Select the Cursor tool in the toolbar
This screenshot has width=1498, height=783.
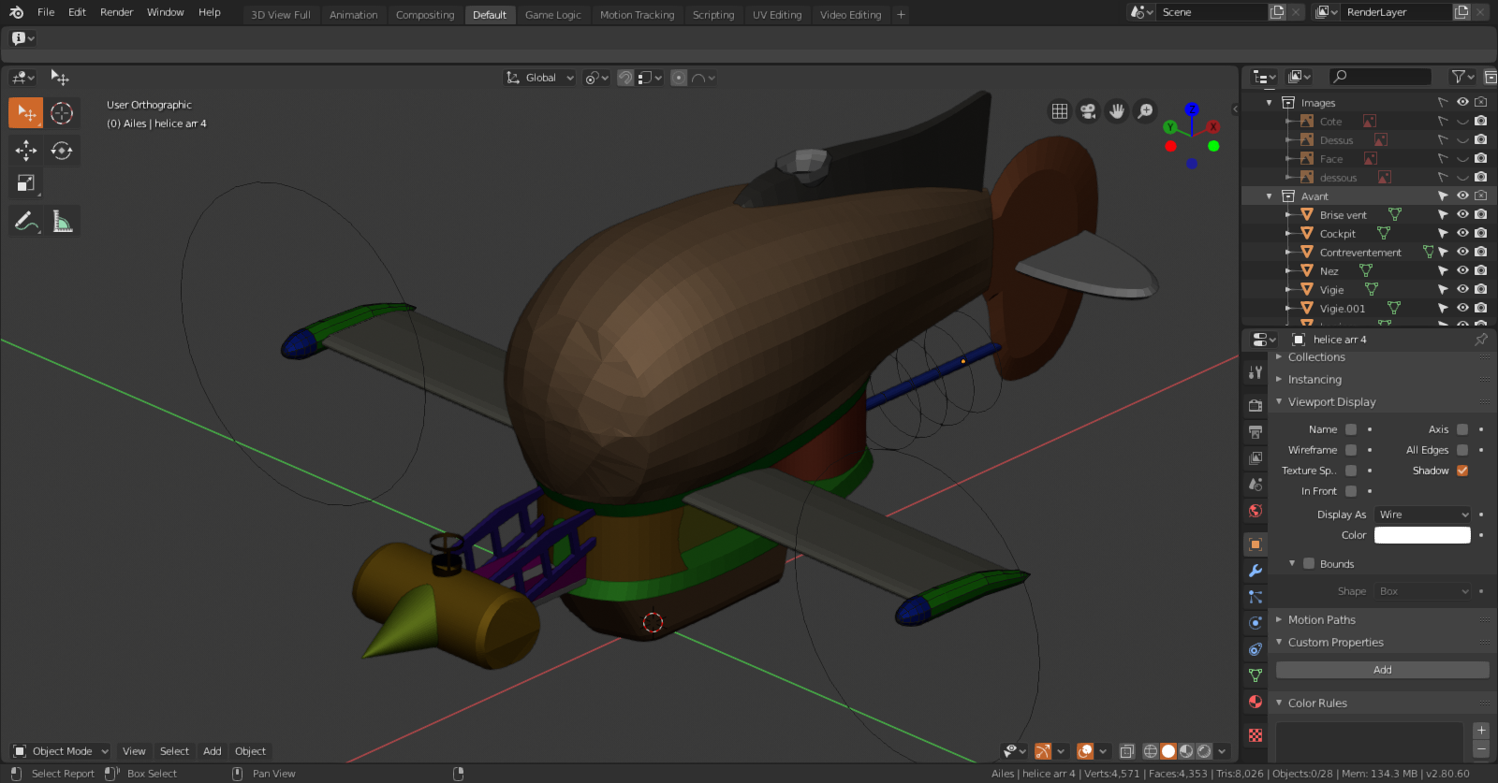62,113
